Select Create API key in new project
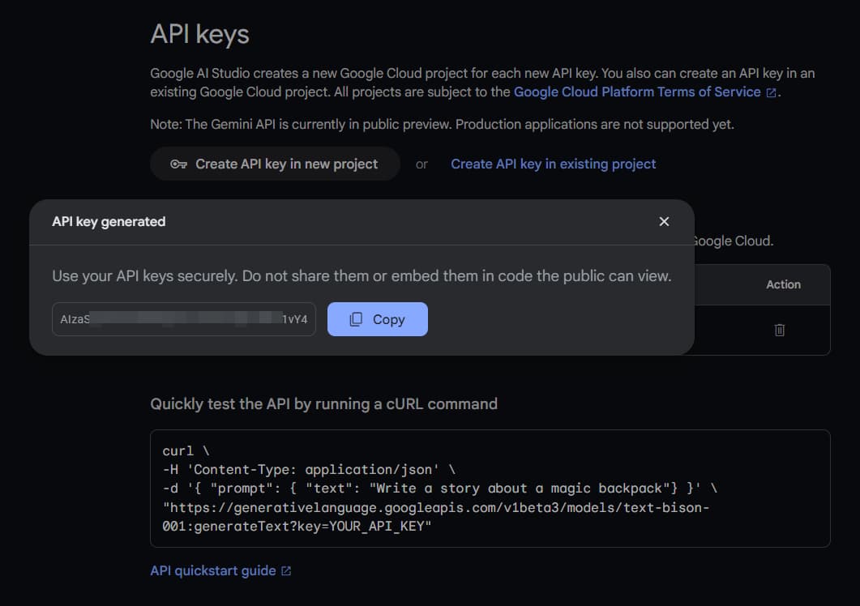 (x=275, y=164)
